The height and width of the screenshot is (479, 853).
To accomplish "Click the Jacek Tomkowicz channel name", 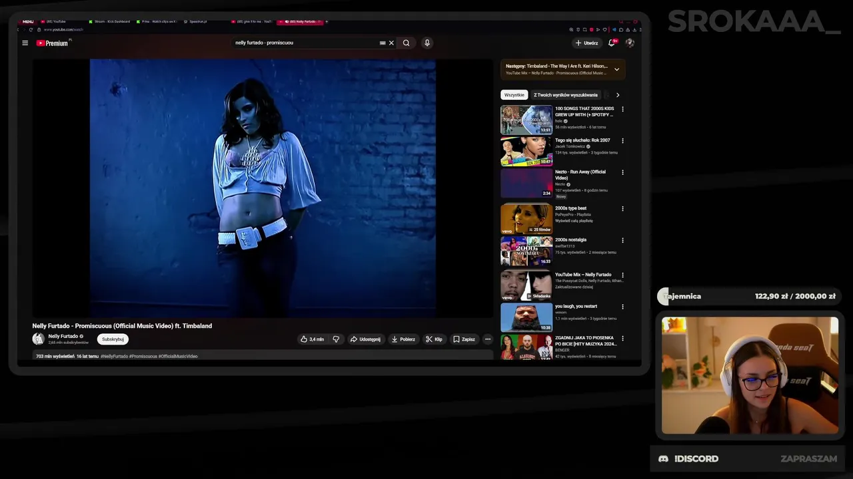I will tap(570, 146).
